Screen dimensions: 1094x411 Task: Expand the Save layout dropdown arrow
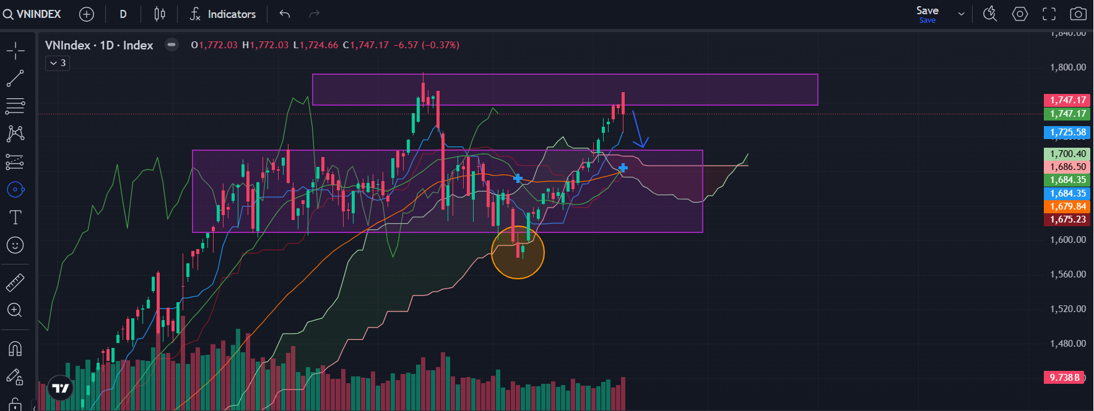click(961, 14)
